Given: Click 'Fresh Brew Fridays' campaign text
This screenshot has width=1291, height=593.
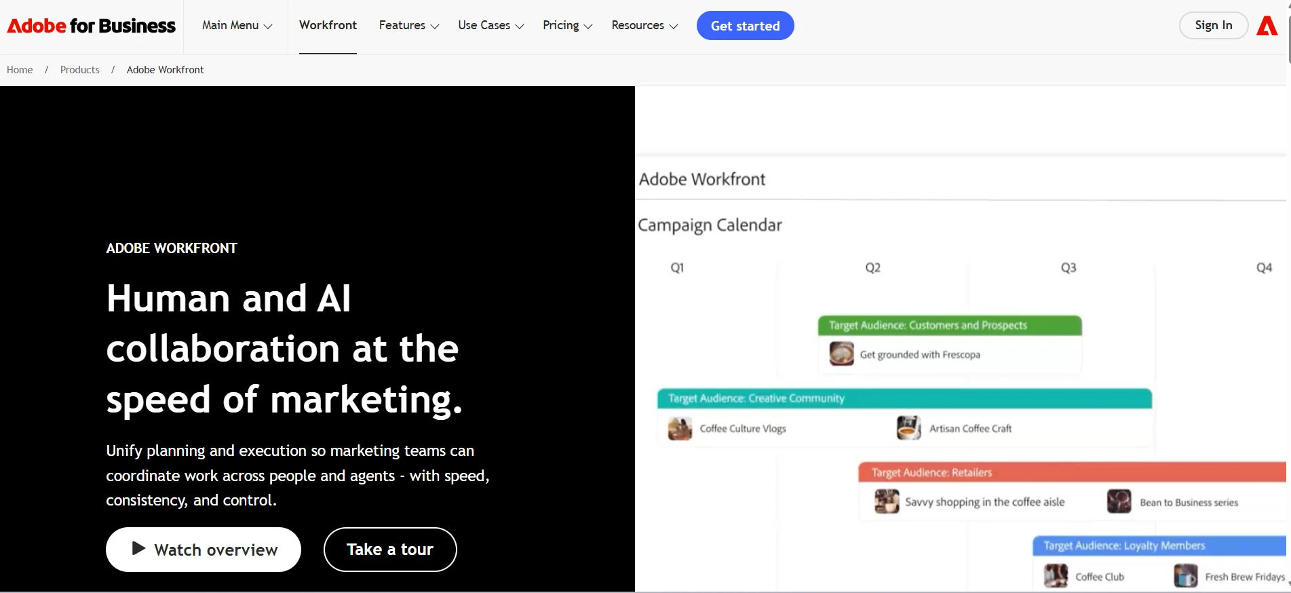Looking at the screenshot, I should 1245,577.
